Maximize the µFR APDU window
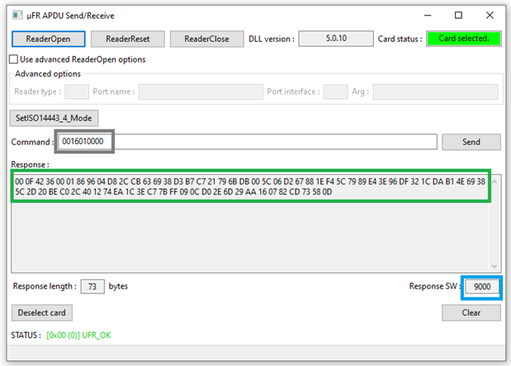The height and width of the screenshot is (366, 511). pyautogui.click(x=458, y=16)
